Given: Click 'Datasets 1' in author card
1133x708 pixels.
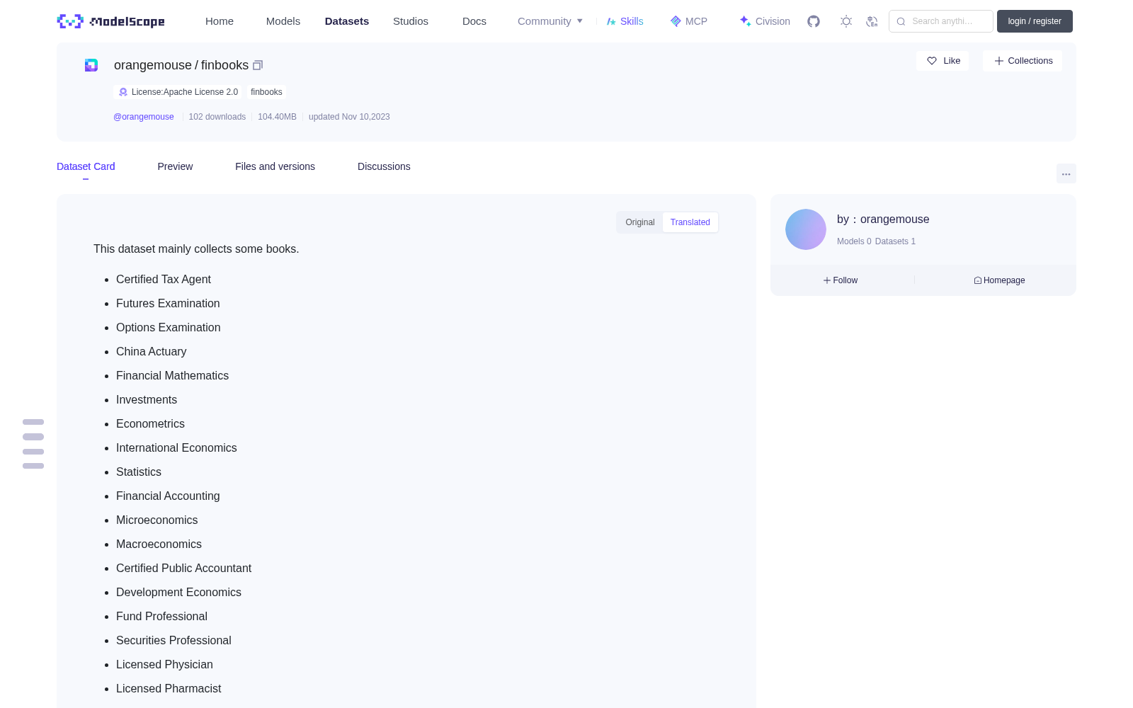Looking at the screenshot, I should pyautogui.click(x=895, y=241).
